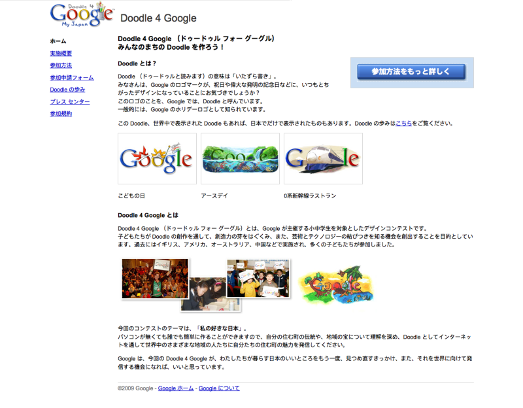
Task: Click photo of kids holding Google signs
Action: click(x=258, y=279)
